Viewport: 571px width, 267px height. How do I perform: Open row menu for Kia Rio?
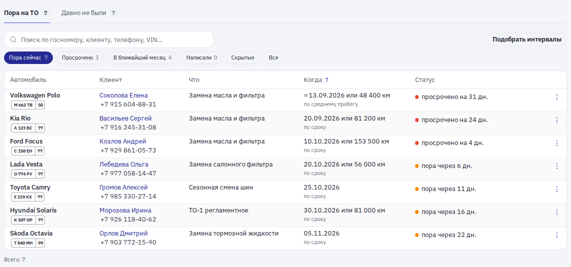point(557,120)
